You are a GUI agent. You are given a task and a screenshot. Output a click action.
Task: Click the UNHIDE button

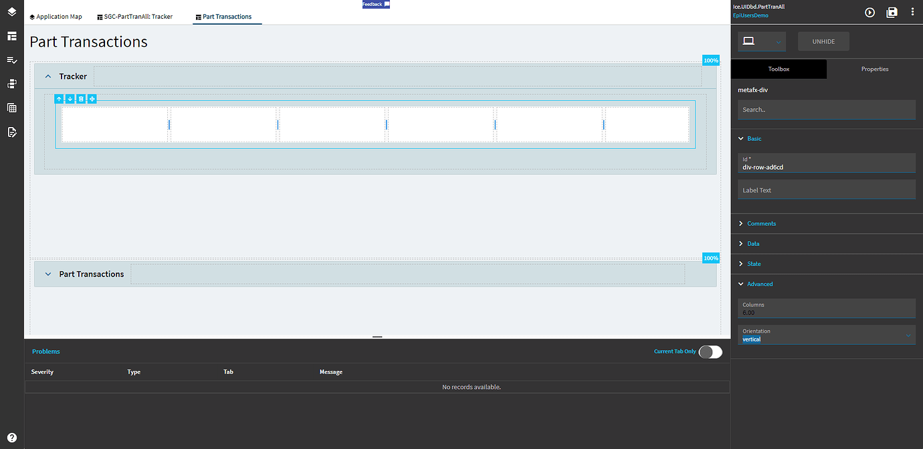coord(823,41)
